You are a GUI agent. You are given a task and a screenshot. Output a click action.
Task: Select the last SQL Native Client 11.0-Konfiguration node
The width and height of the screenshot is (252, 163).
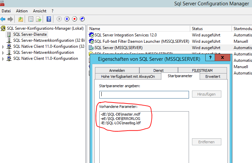[45, 58]
